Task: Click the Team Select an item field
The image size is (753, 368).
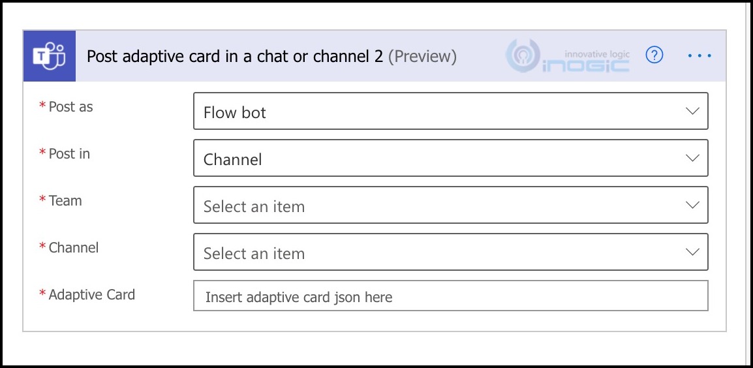Action: point(450,205)
